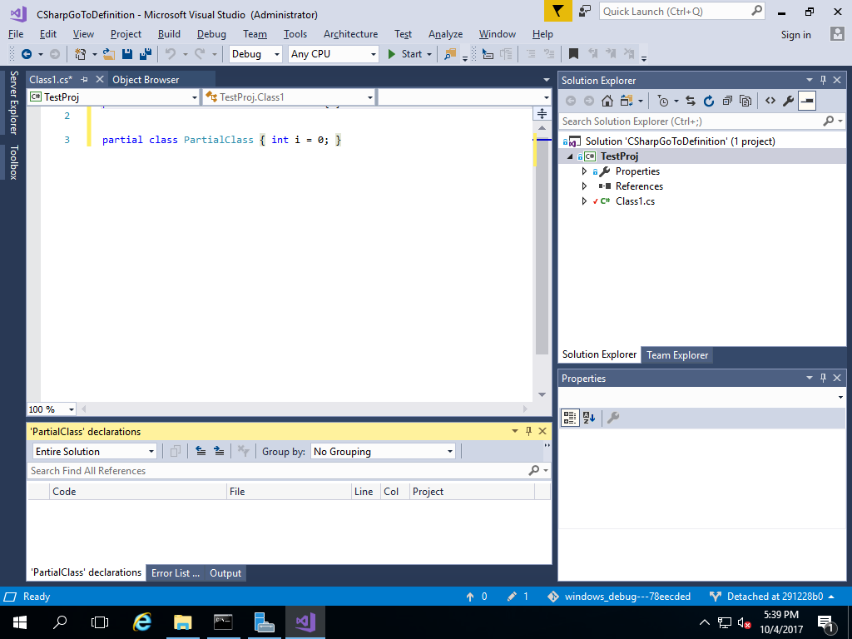The height and width of the screenshot is (639, 852).
Task: Click the Go to Next Location icon in declarations panel
Action: (219, 451)
